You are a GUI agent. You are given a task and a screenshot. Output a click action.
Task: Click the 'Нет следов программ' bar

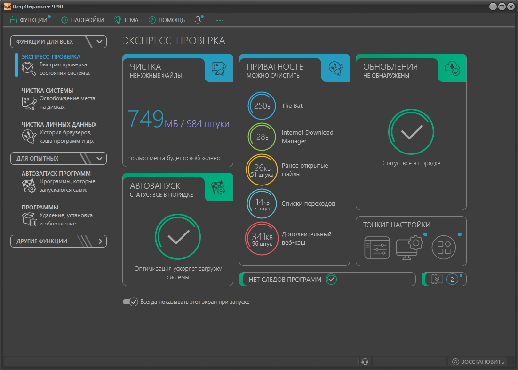327,279
